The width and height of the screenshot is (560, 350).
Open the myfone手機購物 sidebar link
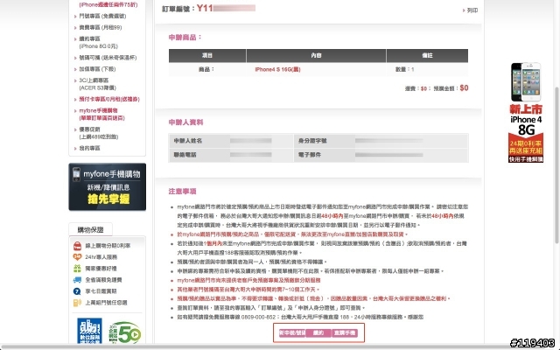pyautogui.click(x=101, y=115)
